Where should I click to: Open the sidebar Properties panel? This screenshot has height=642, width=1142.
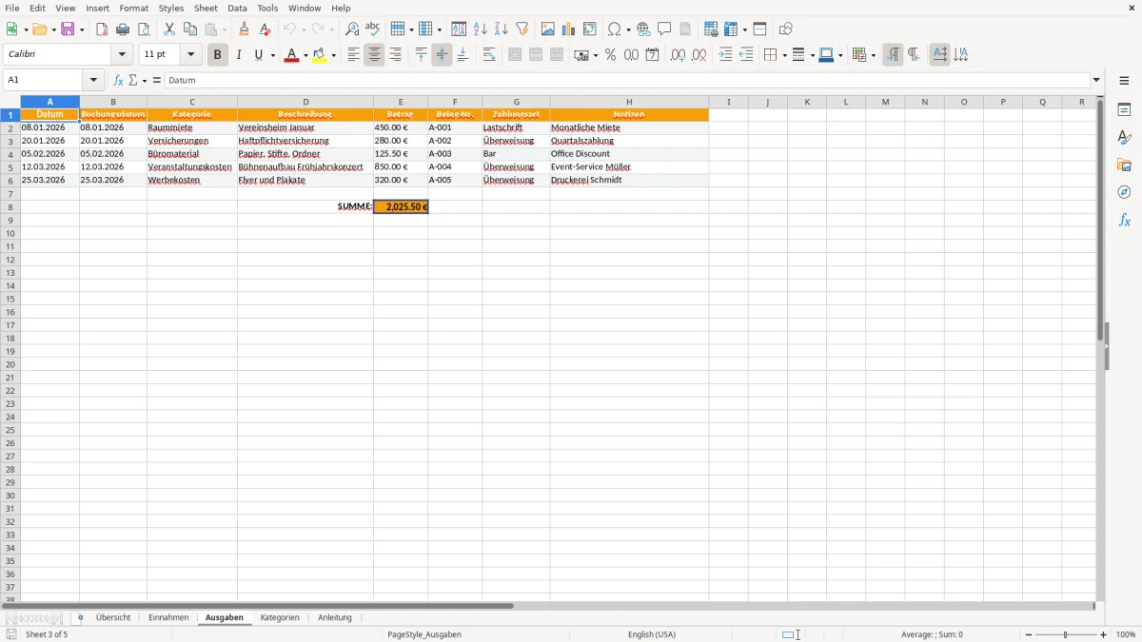tap(1124, 109)
